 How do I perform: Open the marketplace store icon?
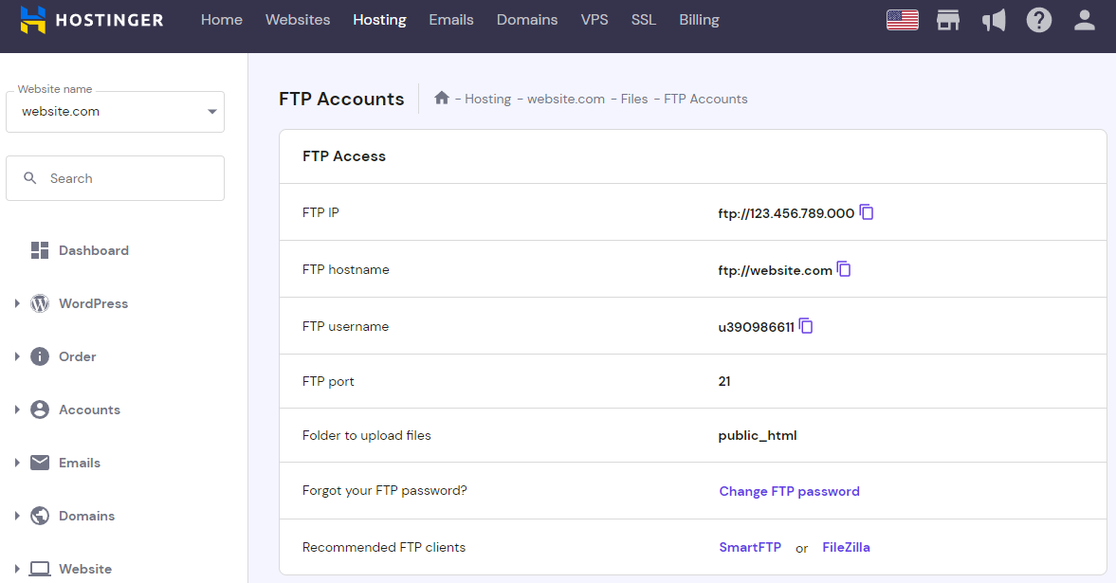point(948,19)
